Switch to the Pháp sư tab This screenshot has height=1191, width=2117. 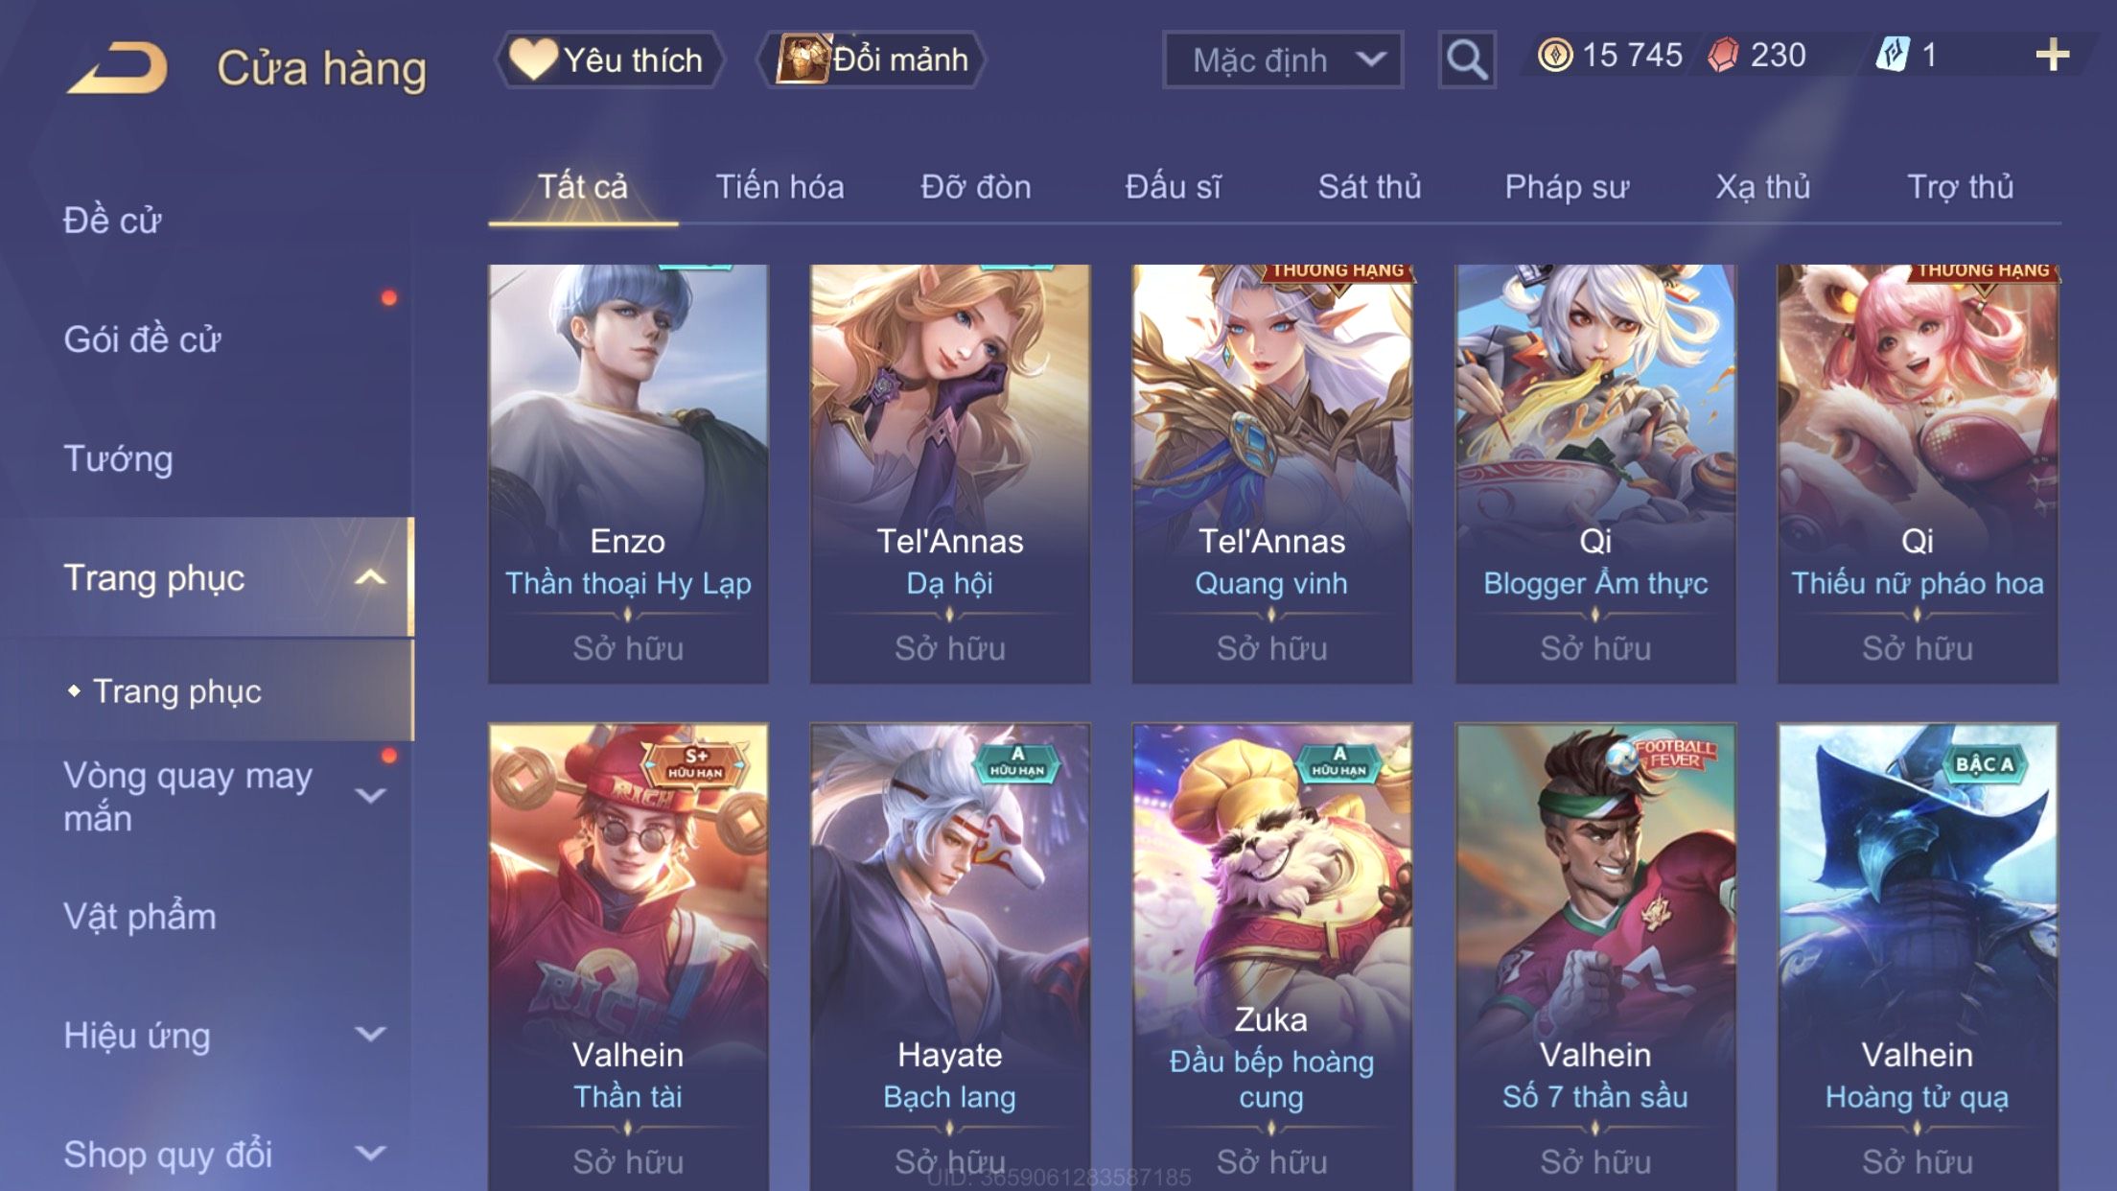tap(1567, 187)
